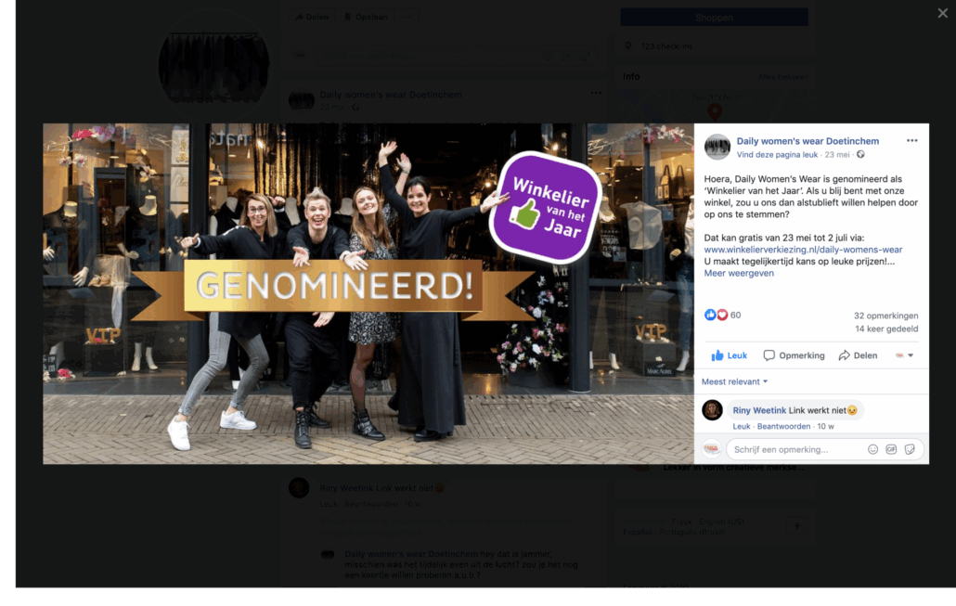
Task: Click Daily women's wear page avatar
Action: [717, 147]
